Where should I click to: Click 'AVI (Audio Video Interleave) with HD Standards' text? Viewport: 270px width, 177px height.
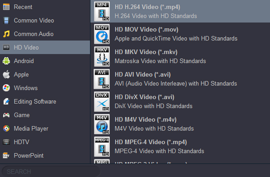(x=176, y=84)
